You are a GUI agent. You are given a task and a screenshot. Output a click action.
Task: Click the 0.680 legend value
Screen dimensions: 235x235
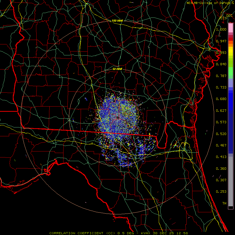[221, 99]
